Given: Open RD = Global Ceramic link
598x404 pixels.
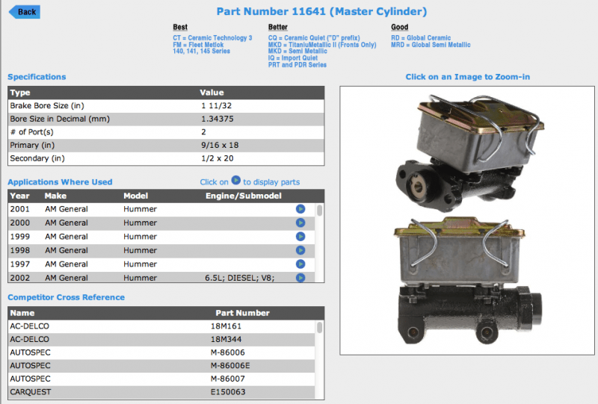Looking at the screenshot, I should (421, 38).
